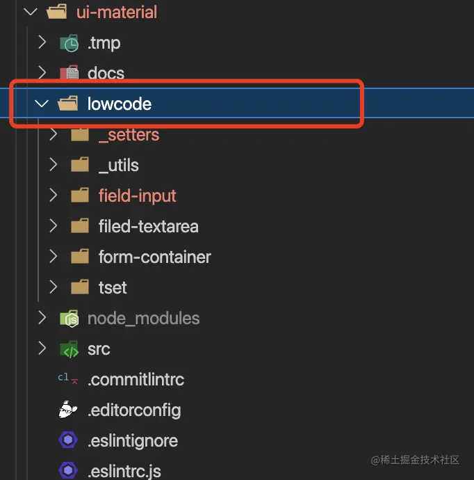The height and width of the screenshot is (480, 474).
Task: Expand the form-container folder arrow
Action: pos(53,257)
